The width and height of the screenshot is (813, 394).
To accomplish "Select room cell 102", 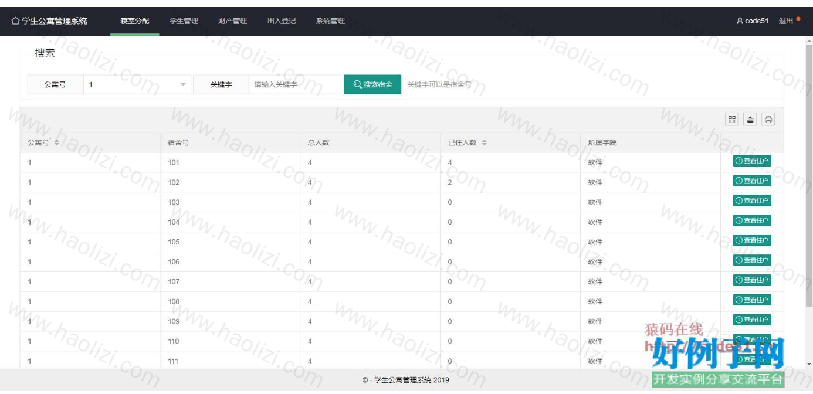I will pos(230,182).
